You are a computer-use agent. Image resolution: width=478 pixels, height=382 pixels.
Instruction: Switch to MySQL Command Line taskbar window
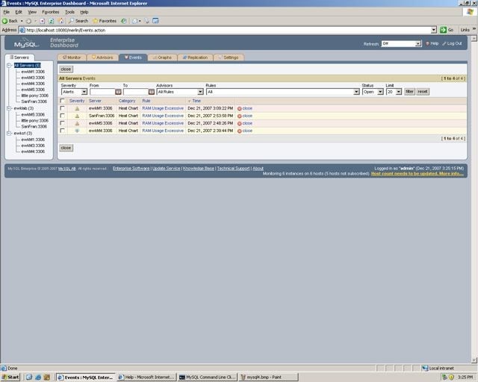(208, 378)
